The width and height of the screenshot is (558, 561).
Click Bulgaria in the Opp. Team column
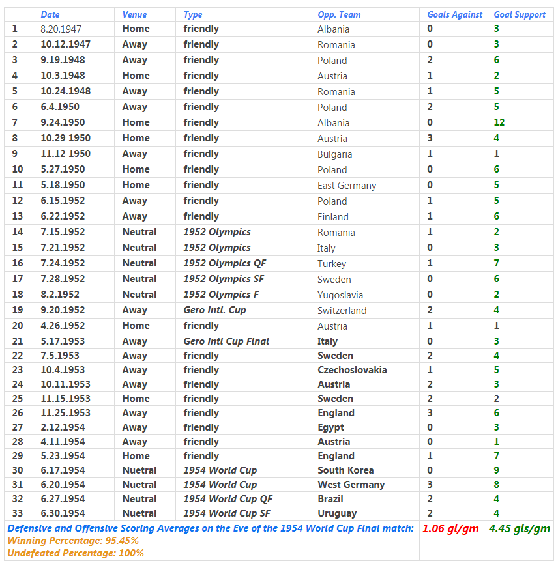click(334, 154)
